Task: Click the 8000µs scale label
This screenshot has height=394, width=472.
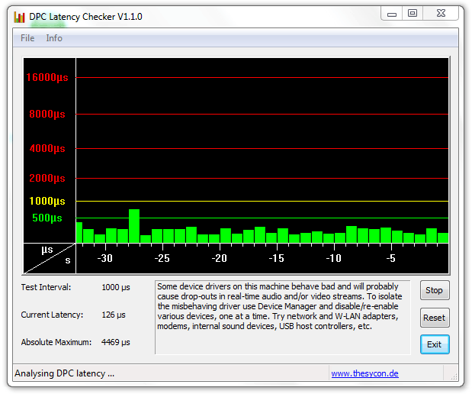Action: 47,115
